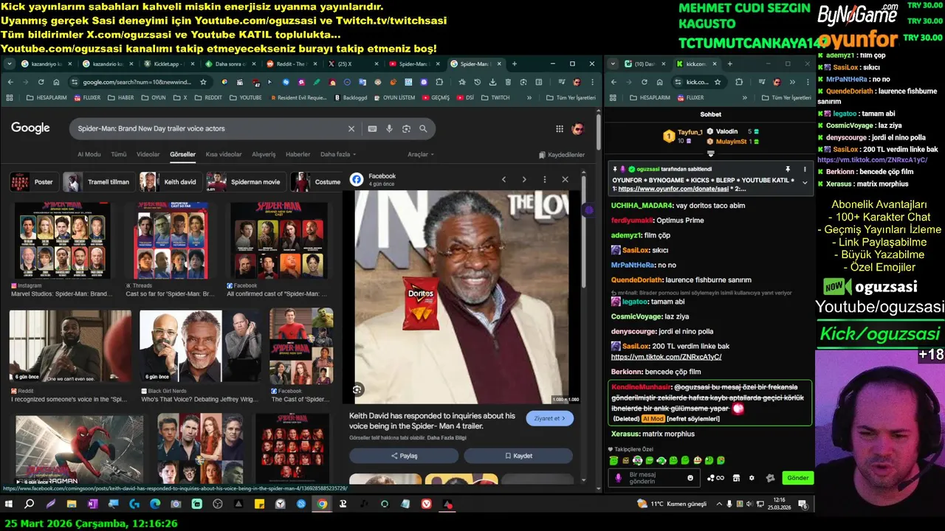Switch to Kısa videolar tab
The image size is (945, 531).
click(224, 154)
